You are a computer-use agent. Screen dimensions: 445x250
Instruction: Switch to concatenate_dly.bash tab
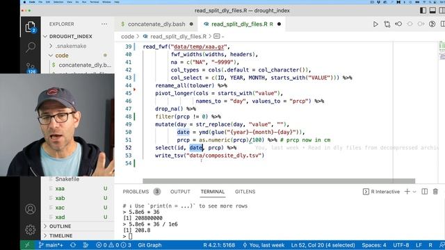[x=156, y=24]
